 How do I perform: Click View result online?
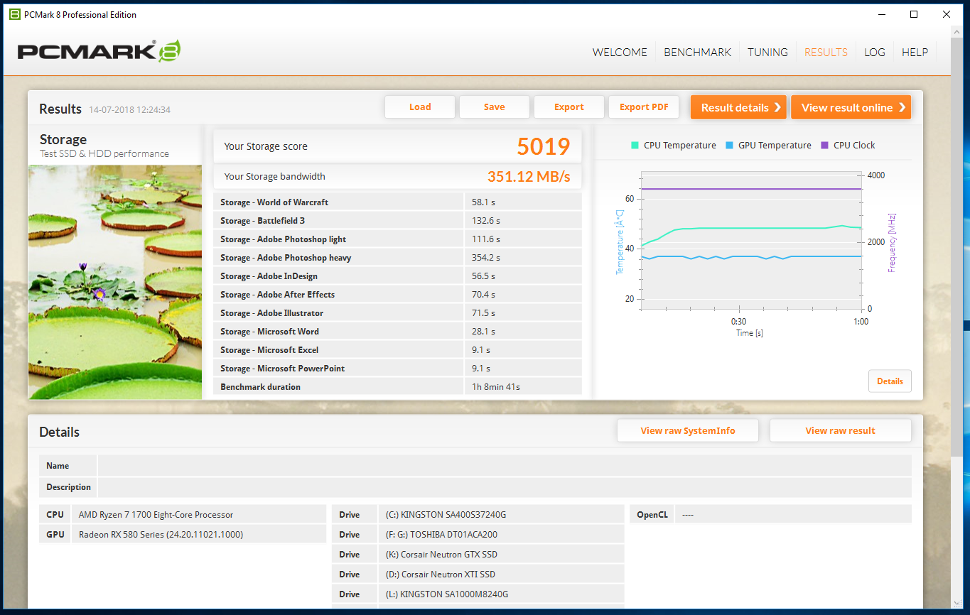click(851, 107)
